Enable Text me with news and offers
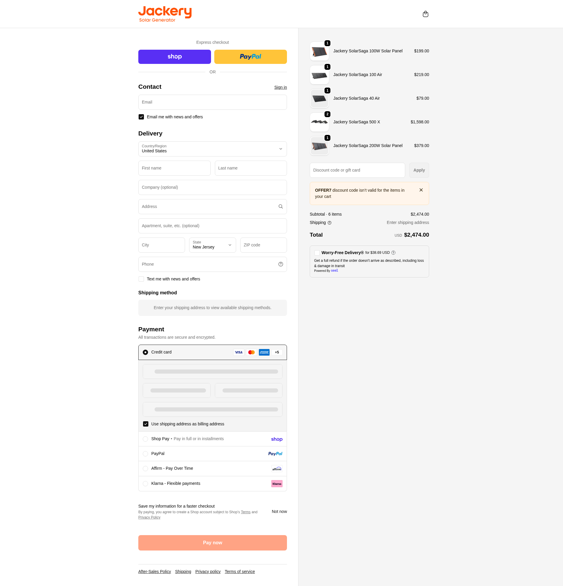The height and width of the screenshot is (586, 563). click(x=141, y=279)
